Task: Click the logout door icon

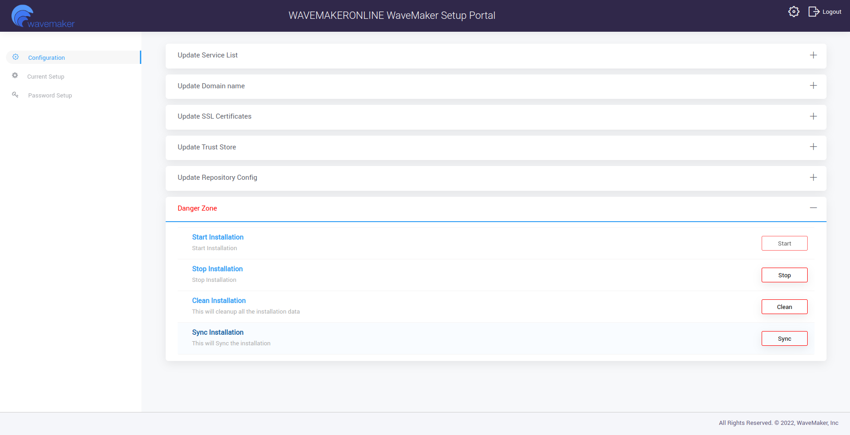Action: pos(813,12)
